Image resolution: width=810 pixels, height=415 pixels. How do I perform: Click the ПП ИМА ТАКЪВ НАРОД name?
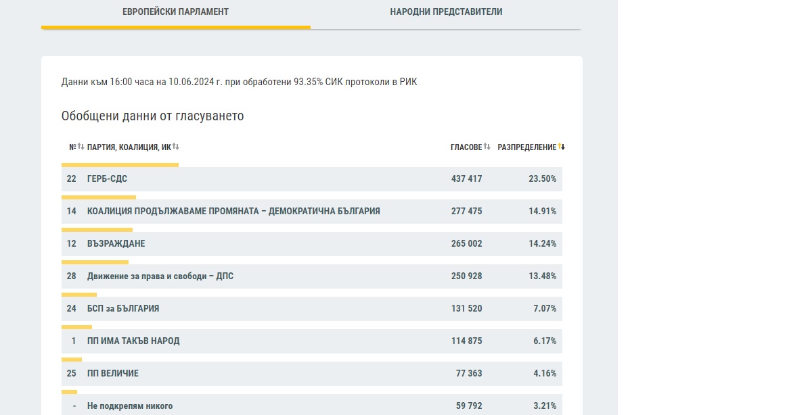[x=133, y=341]
